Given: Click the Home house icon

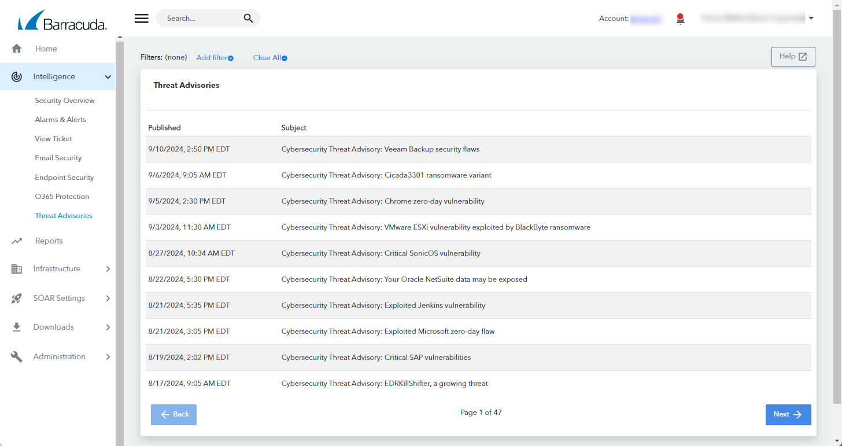Looking at the screenshot, I should (x=17, y=49).
